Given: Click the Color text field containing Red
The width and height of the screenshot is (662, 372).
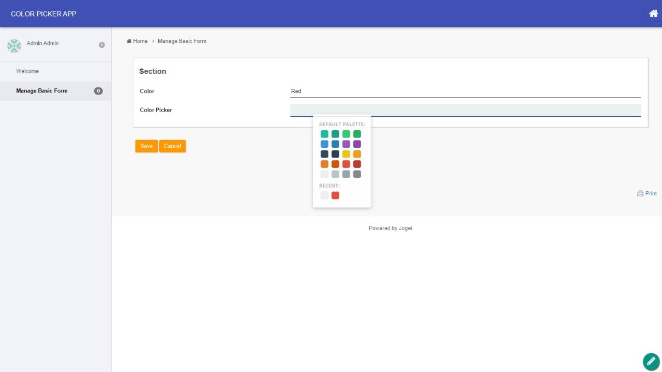Looking at the screenshot, I should tap(465, 91).
